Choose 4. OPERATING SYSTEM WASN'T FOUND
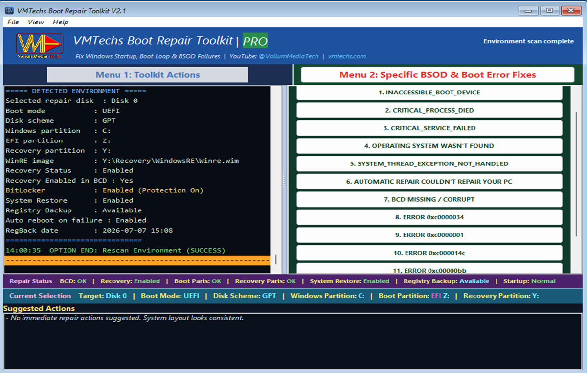The image size is (587, 373). click(429, 146)
